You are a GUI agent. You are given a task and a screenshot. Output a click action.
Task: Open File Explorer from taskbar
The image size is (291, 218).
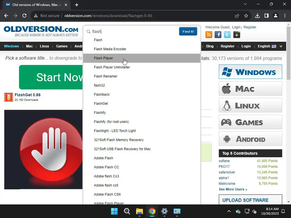click(139, 211)
